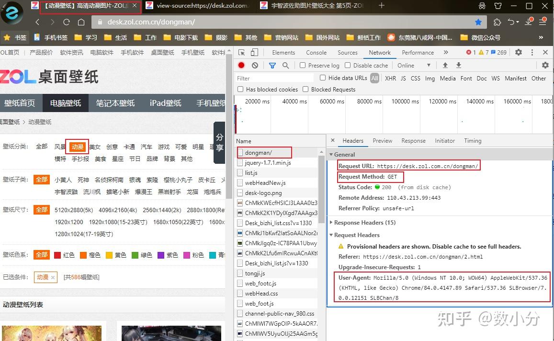554x341 pixels.
Task: Enable the Preserve log checkbox
Action: 303,65
